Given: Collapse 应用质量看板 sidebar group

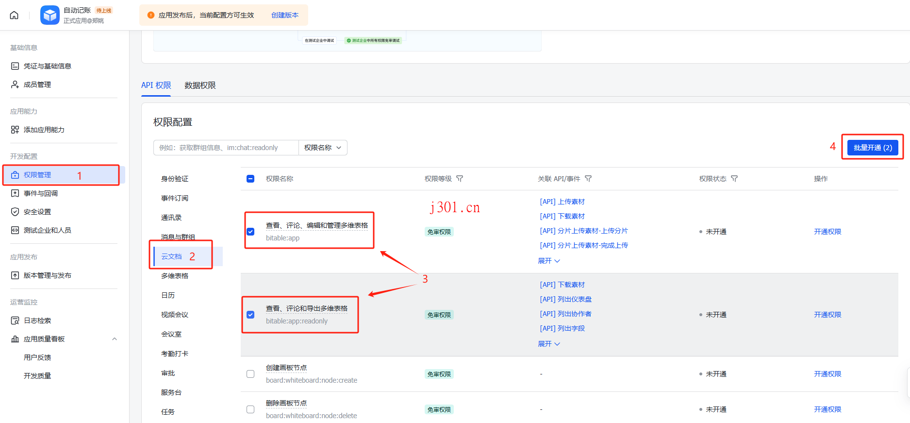Looking at the screenshot, I should (x=115, y=339).
